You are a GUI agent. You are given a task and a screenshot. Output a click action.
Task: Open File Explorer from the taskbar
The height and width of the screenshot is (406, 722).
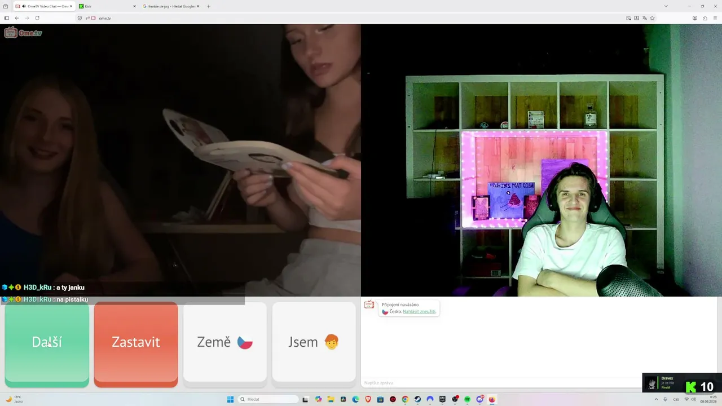pyautogui.click(x=331, y=399)
